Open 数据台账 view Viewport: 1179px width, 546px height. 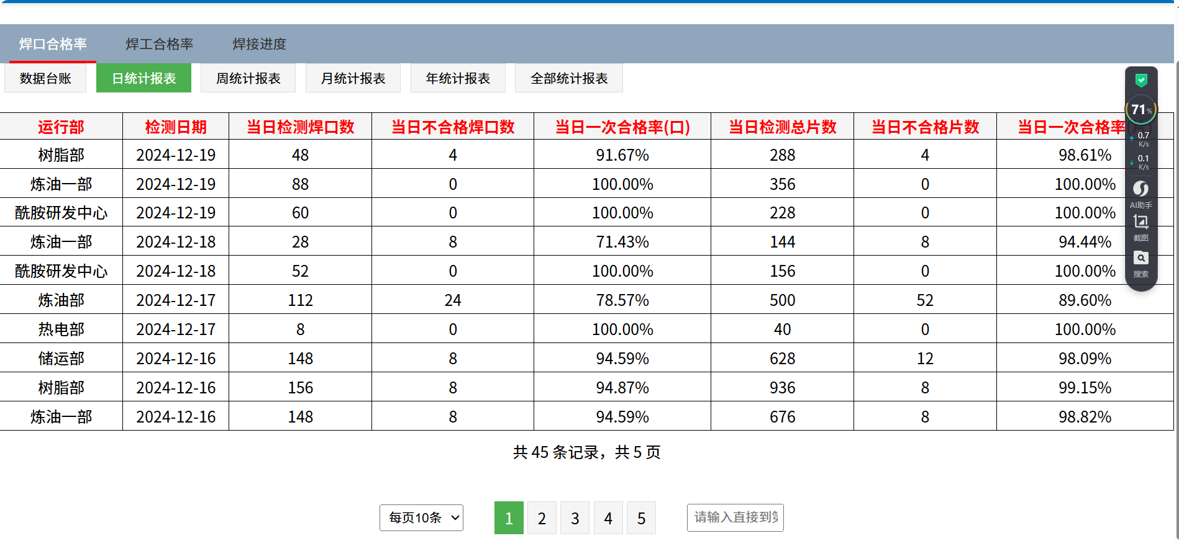tap(45, 78)
